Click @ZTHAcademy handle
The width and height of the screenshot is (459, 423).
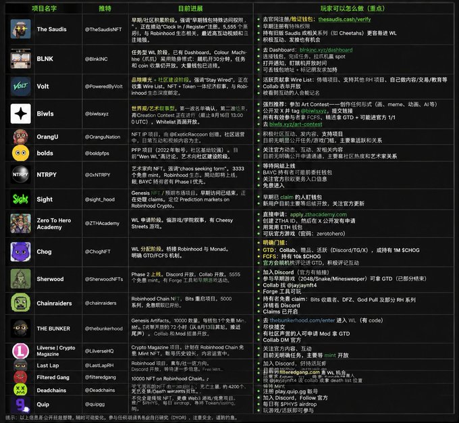(x=102, y=224)
